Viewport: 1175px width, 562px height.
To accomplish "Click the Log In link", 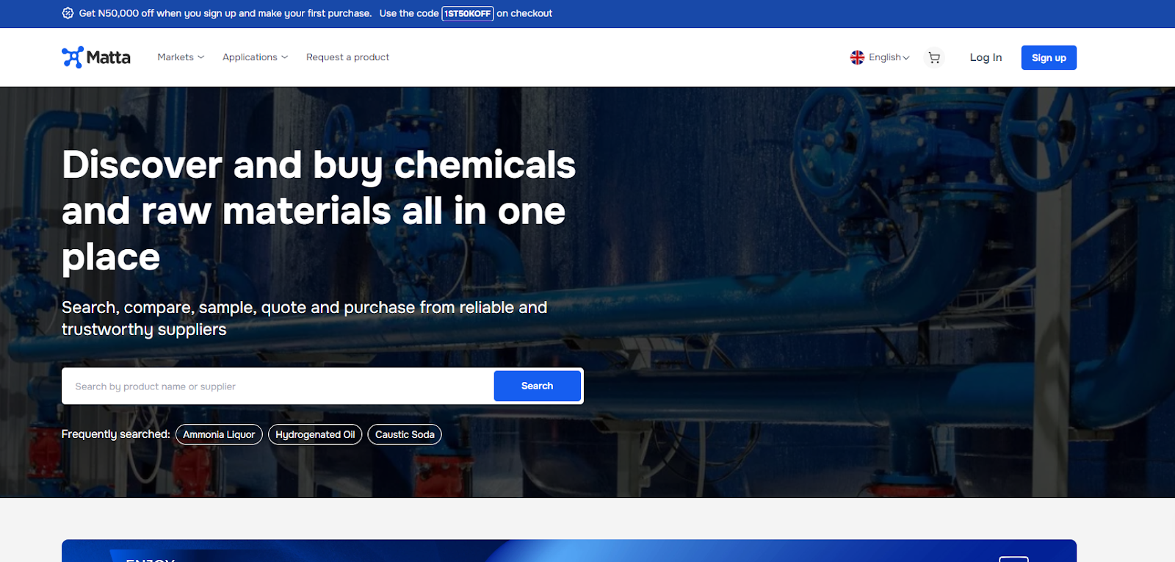I will coord(986,57).
